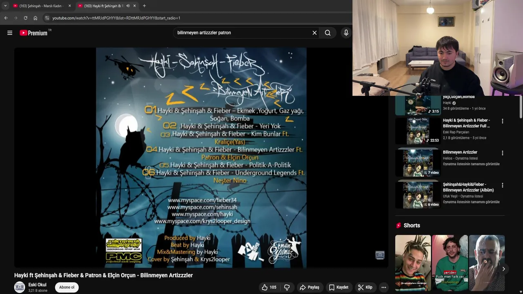Viewport: 523px width, 294px height.
Task: Open browser home page button
Action: pyautogui.click(x=36, y=18)
